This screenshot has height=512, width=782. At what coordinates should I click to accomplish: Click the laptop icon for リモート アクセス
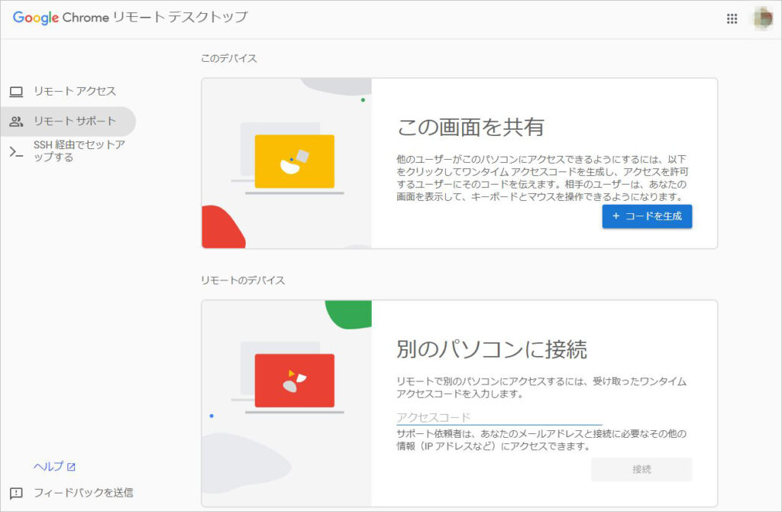tap(17, 92)
